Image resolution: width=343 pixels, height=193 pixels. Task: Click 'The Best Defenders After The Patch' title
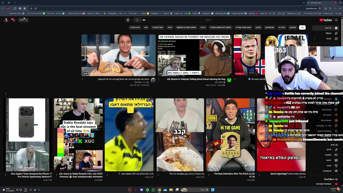tap(234, 175)
